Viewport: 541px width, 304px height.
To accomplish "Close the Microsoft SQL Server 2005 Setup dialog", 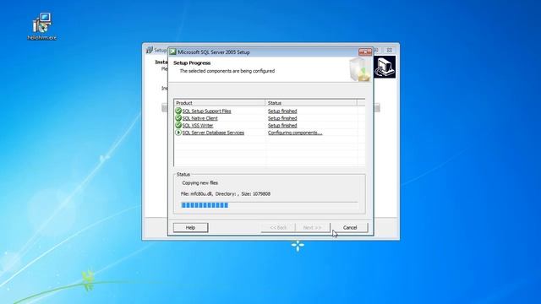I will (365, 52).
